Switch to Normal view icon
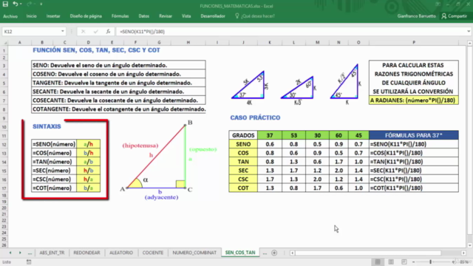This screenshot has width=473, height=266. 378,262
